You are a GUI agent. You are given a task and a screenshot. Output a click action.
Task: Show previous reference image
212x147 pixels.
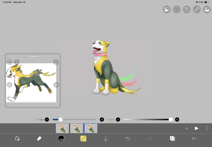click(x=10, y=85)
